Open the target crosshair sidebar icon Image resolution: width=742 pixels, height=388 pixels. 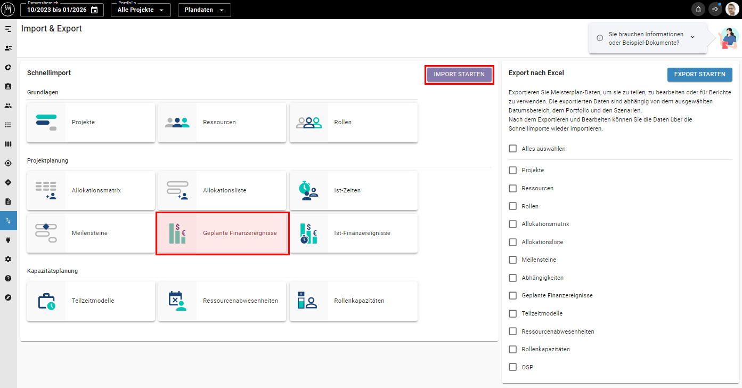(8, 163)
